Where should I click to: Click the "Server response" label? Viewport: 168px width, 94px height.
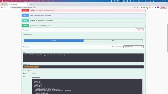27,70
